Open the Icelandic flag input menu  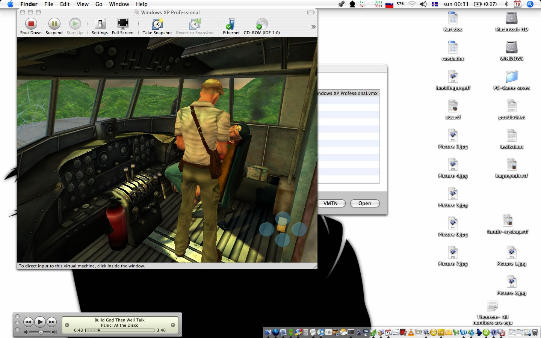(x=435, y=4)
